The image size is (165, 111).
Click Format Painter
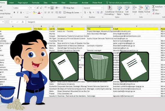pos(5,13)
